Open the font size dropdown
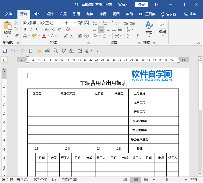203x183 pixels. (x=75, y=23)
